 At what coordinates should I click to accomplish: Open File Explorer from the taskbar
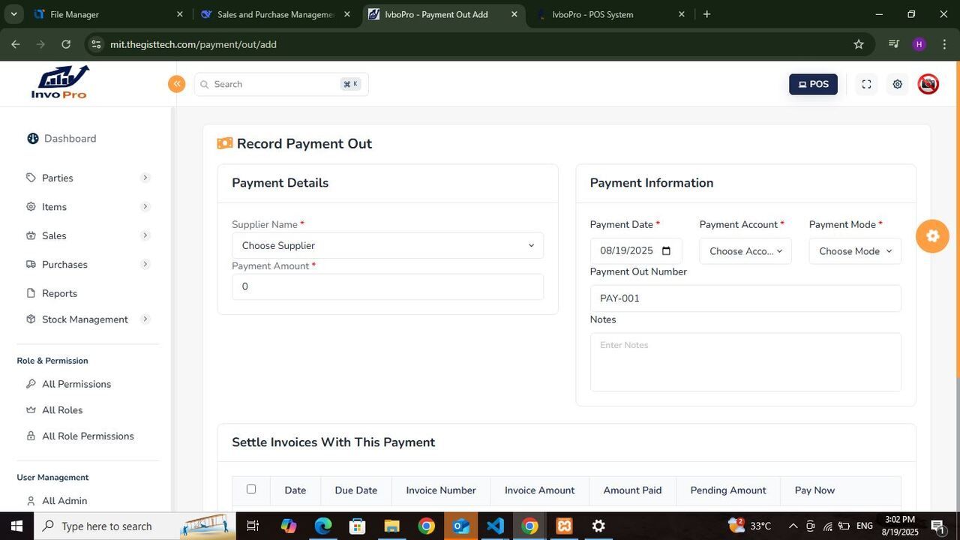[391, 526]
